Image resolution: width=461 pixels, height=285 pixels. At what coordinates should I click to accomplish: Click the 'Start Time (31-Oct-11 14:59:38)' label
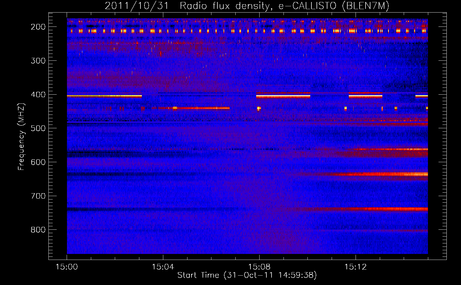(247, 275)
